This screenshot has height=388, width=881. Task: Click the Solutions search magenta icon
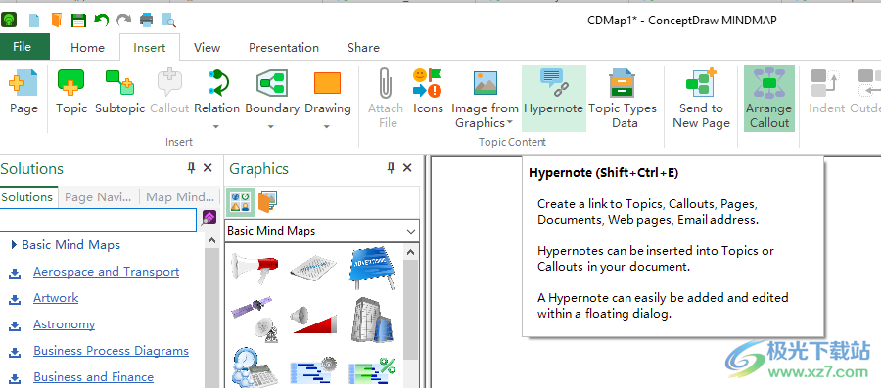[209, 218]
